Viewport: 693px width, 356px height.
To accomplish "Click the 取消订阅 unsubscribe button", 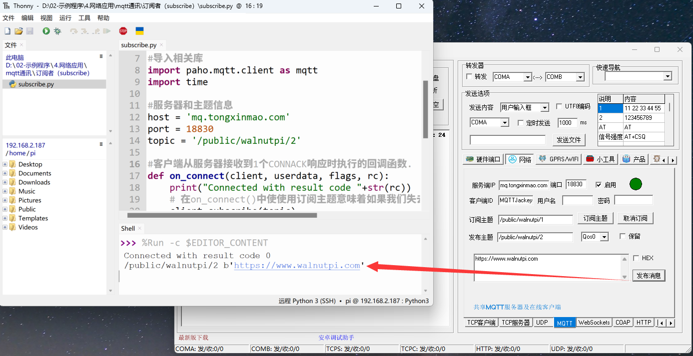I will 635,218.
